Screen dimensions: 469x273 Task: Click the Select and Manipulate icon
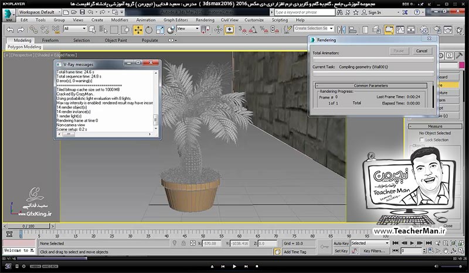pyautogui.click(x=218, y=30)
